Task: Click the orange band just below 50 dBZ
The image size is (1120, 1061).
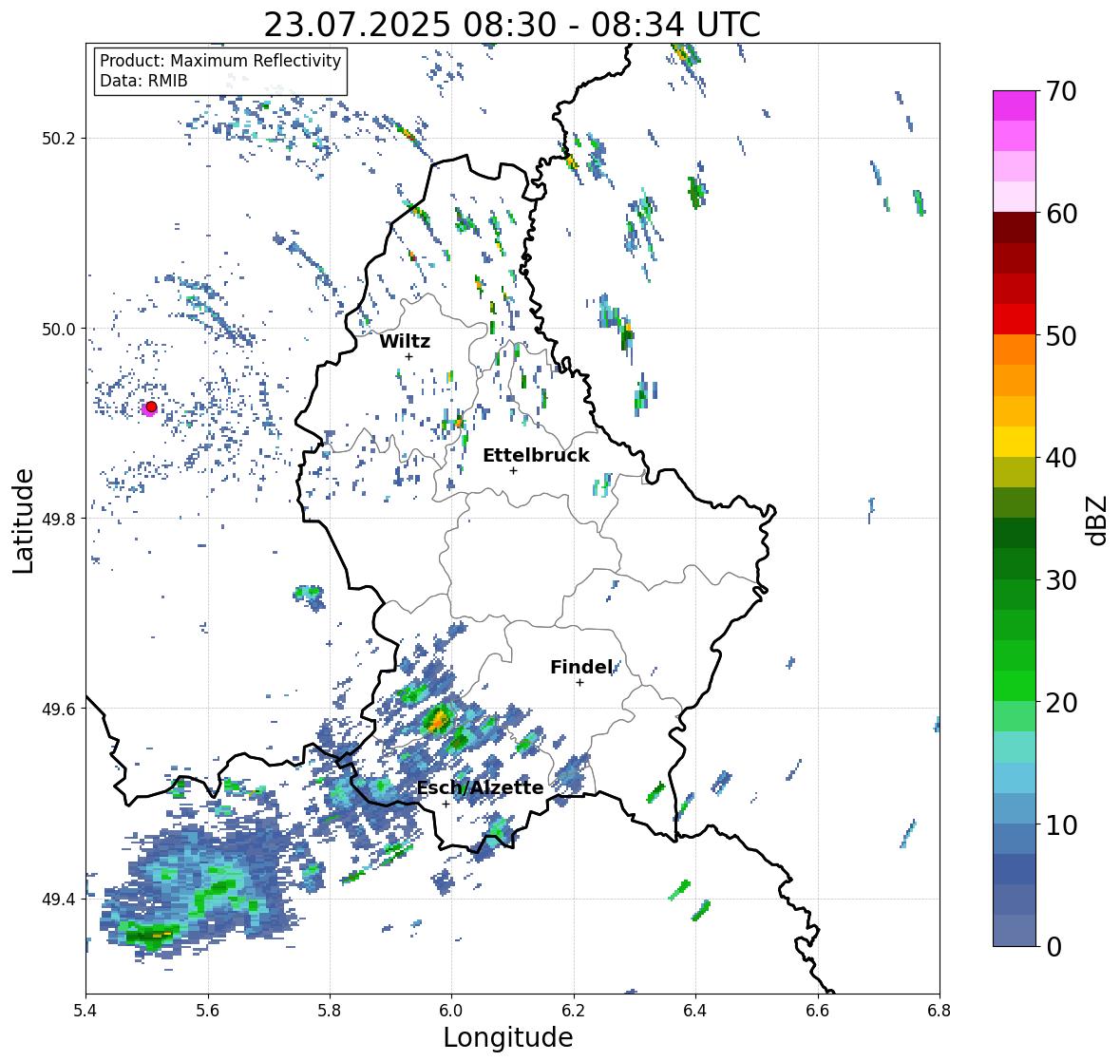Action: 1015,350
